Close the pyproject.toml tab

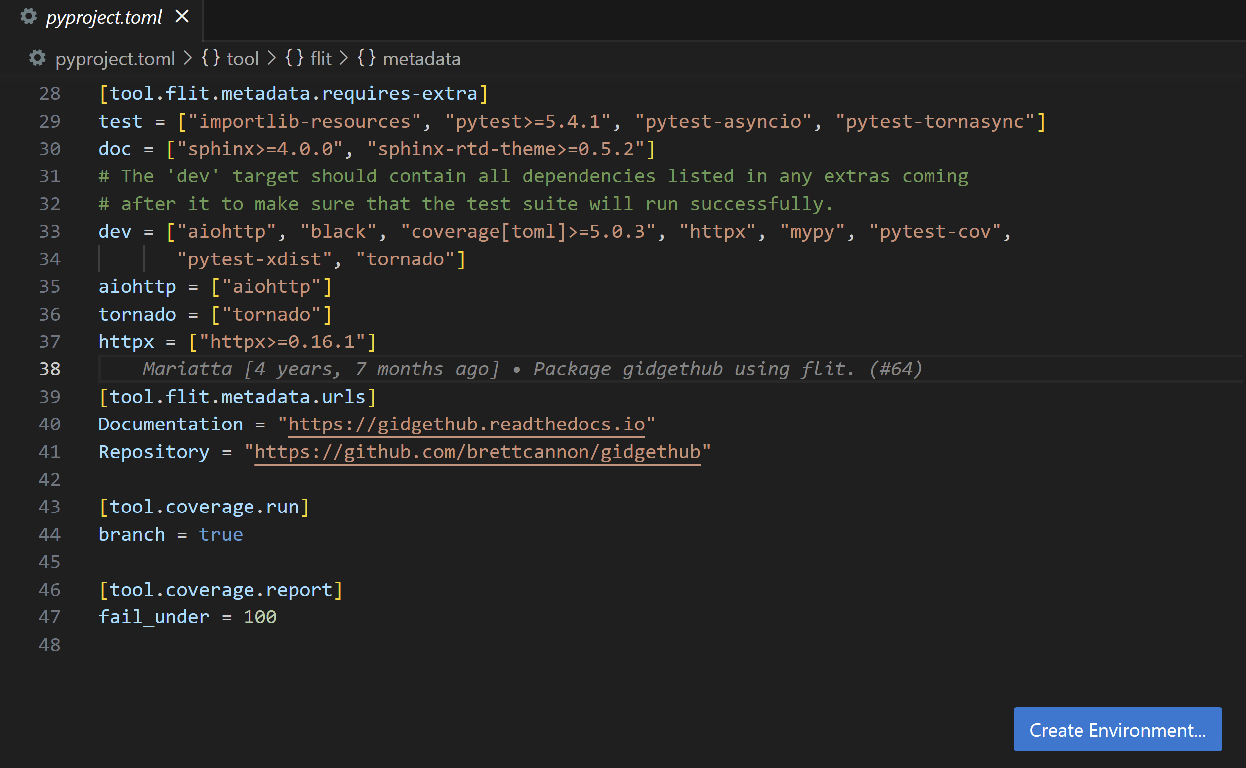point(183,16)
